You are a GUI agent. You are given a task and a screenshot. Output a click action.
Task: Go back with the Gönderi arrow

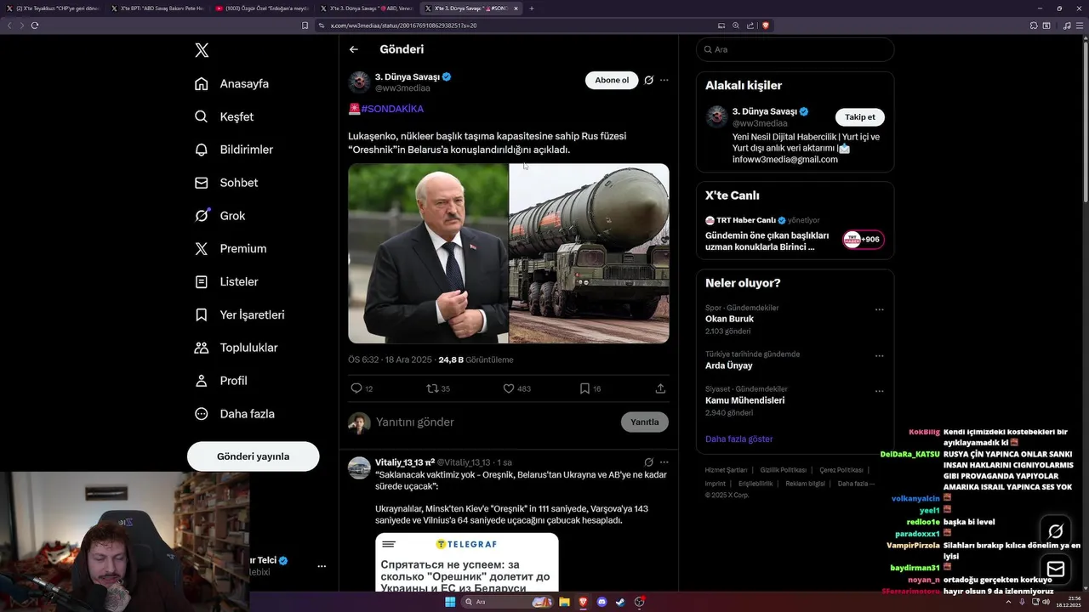tap(354, 49)
